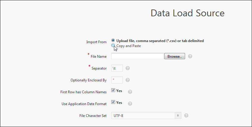The height and width of the screenshot is (127, 252).
Task: Select the Upload file radio button
Action: coord(113,41)
